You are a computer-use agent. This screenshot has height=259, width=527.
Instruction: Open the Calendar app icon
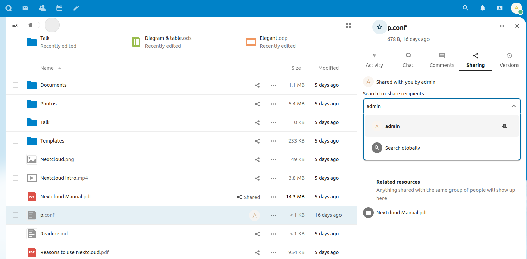tap(59, 8)
